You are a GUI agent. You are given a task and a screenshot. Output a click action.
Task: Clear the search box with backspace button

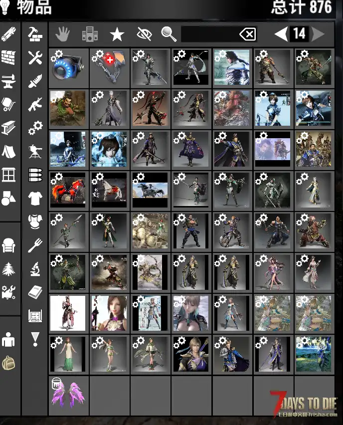248,34
